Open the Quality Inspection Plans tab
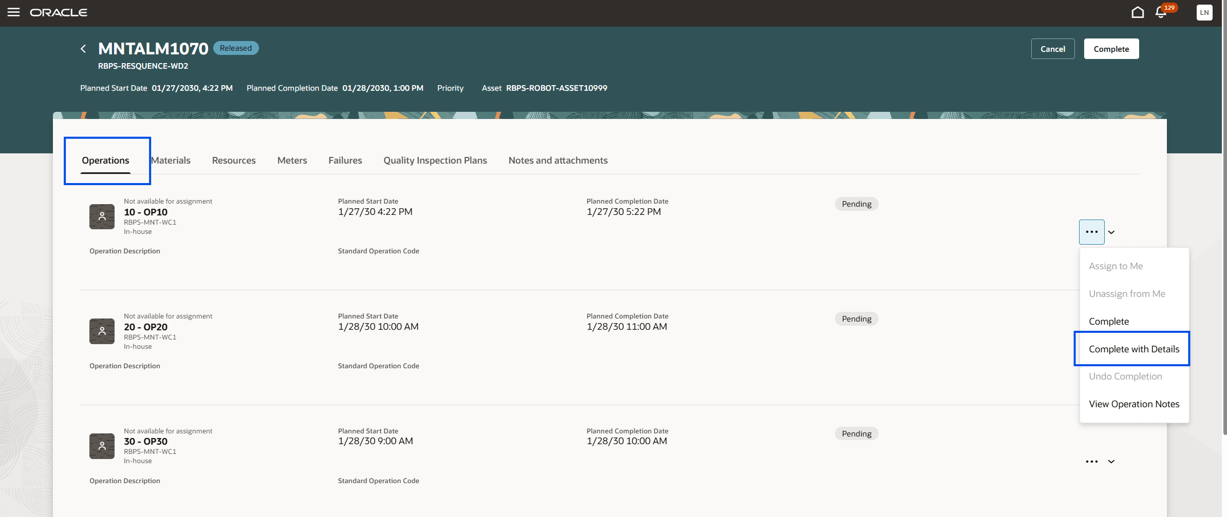 tap(435, 161)
